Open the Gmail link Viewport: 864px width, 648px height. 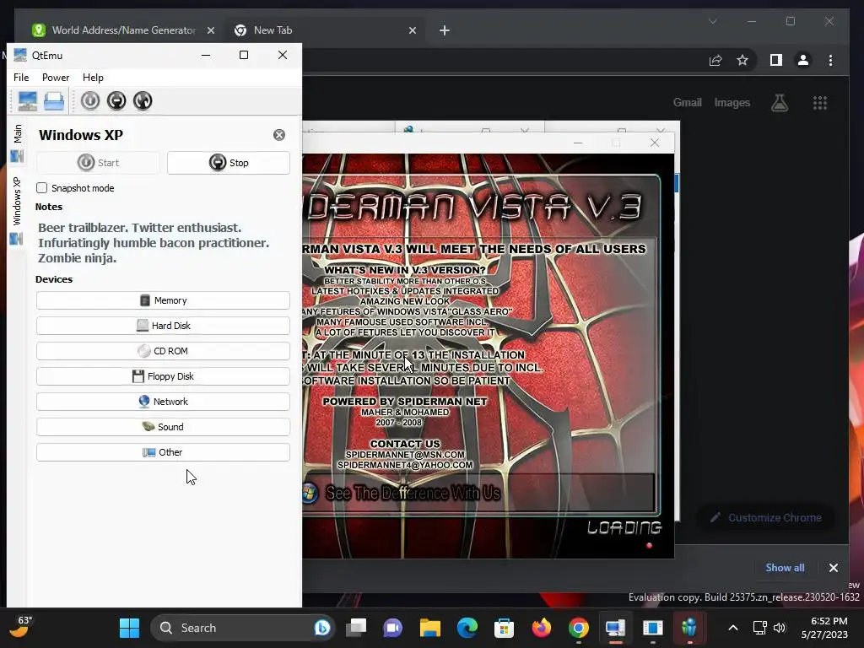coord(687,102)
